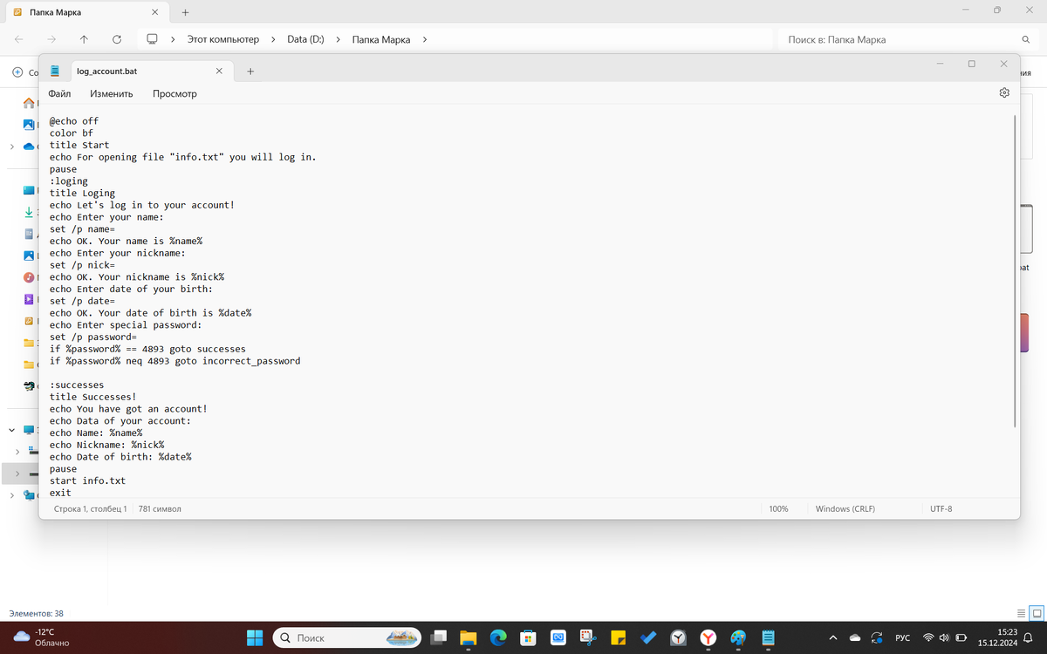Open Task View from the taskbar
This screenshot has height=654, width=1047.
click(439, 637)
